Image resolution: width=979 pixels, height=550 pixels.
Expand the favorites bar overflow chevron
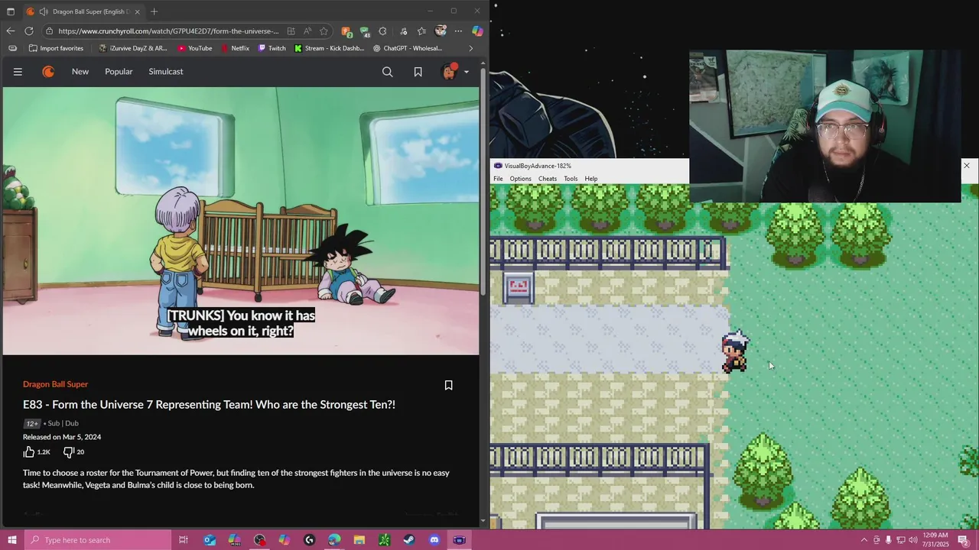pyautogui.click(x=470, y=48)
